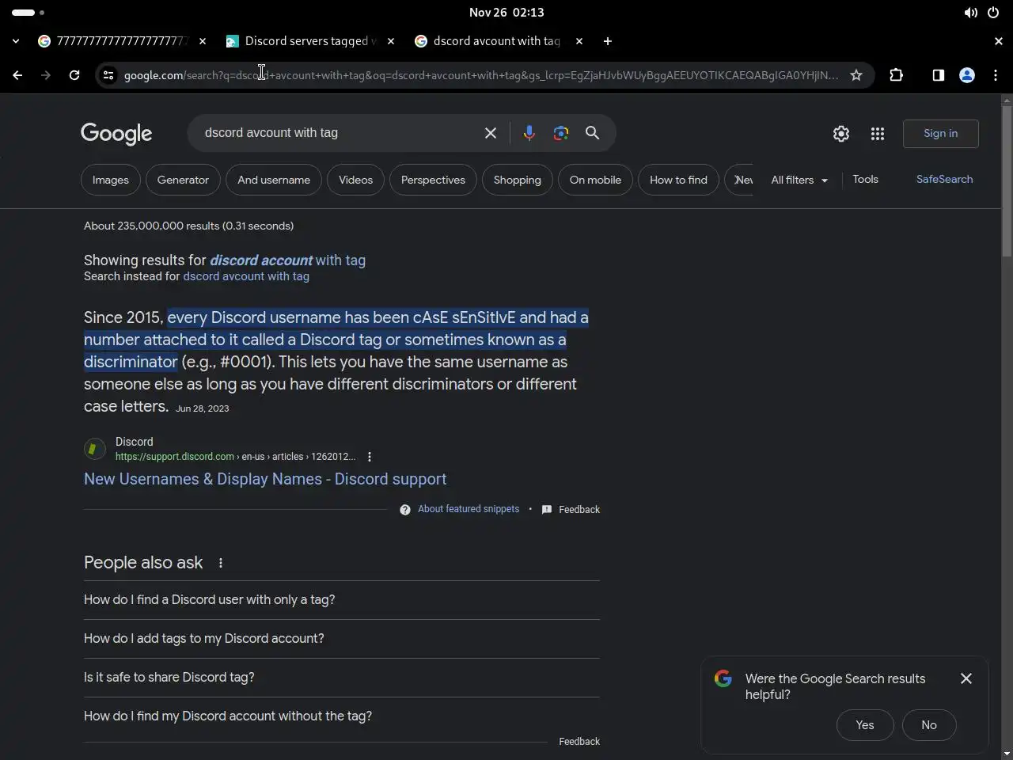Dismiss the helpful results survey popup
This screenshot has width=1013, height=760.
click(966, 678)
